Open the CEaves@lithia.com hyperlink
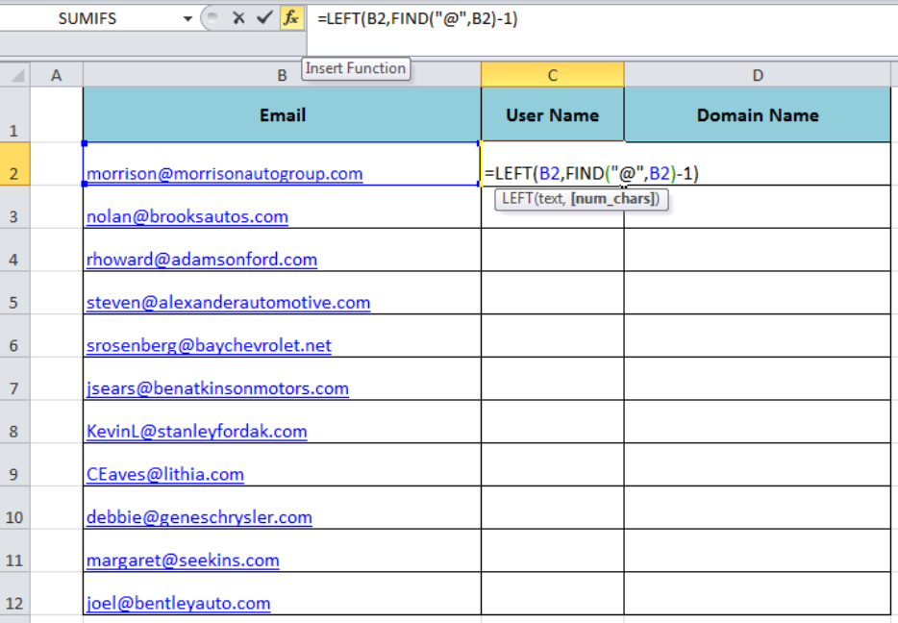The image size is (898, 623). point(164,474)
